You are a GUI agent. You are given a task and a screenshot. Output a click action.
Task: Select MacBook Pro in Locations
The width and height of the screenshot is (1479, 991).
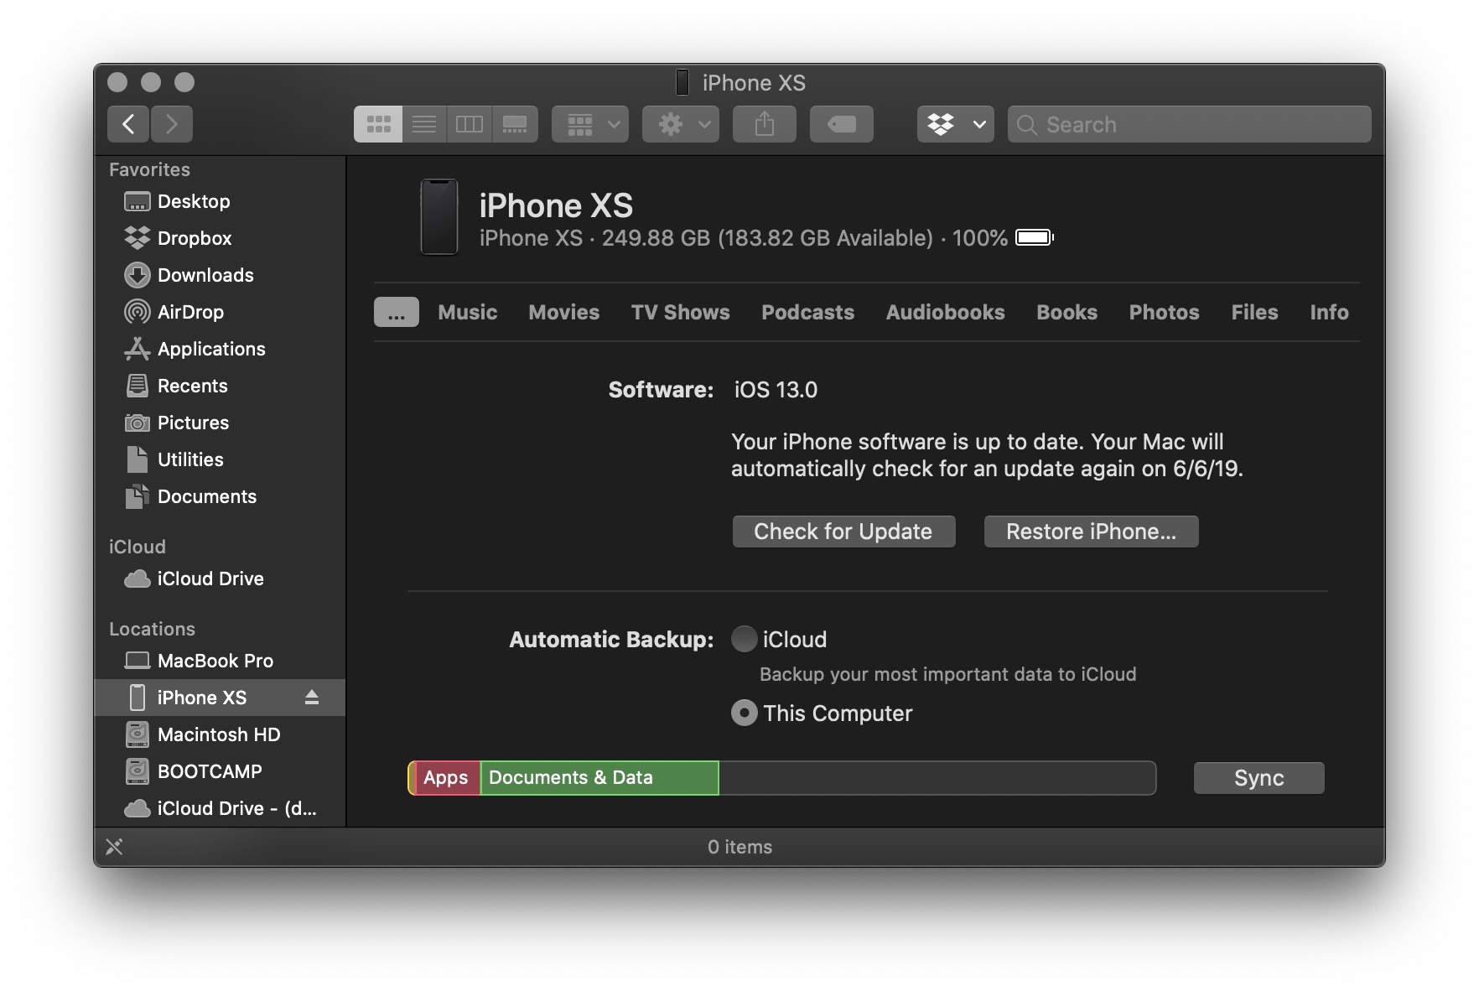[220, 661]
